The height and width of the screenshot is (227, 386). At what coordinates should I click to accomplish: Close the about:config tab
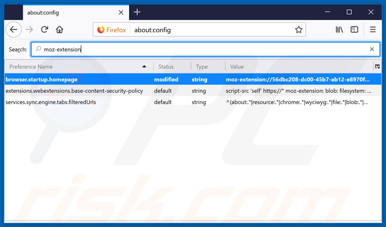coord(121,13)
